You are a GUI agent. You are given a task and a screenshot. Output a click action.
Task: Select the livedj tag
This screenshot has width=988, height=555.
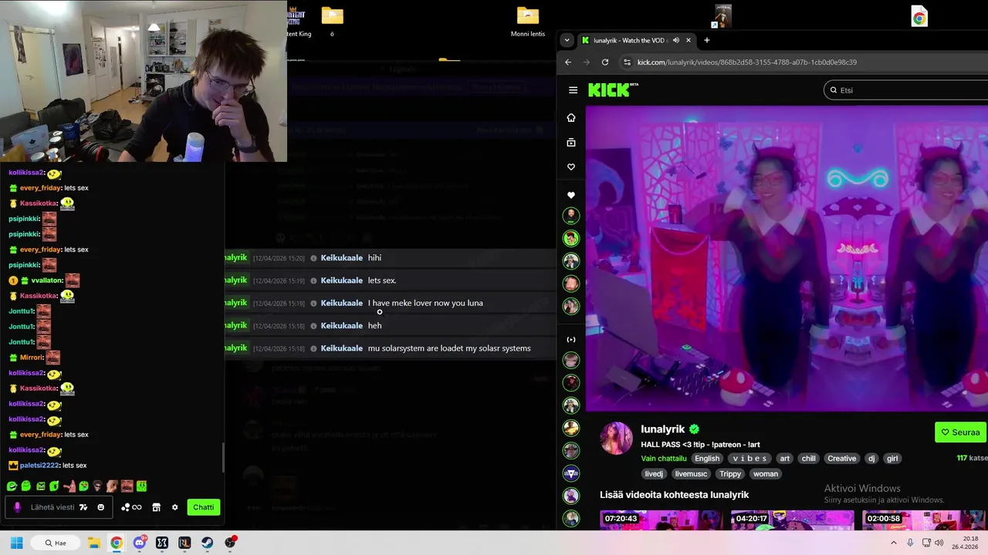pos(654,474)
